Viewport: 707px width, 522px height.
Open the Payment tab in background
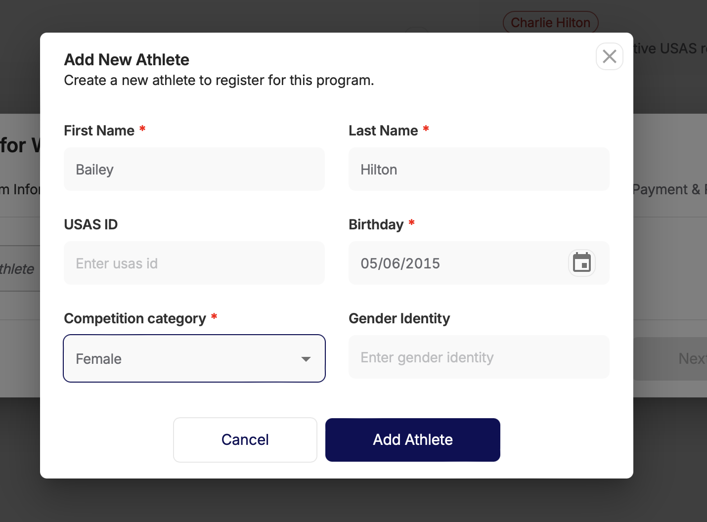[x=669, y=189]
